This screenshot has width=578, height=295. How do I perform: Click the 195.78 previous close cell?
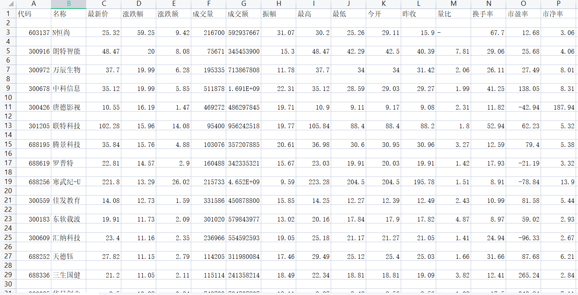tap(419, 182)
